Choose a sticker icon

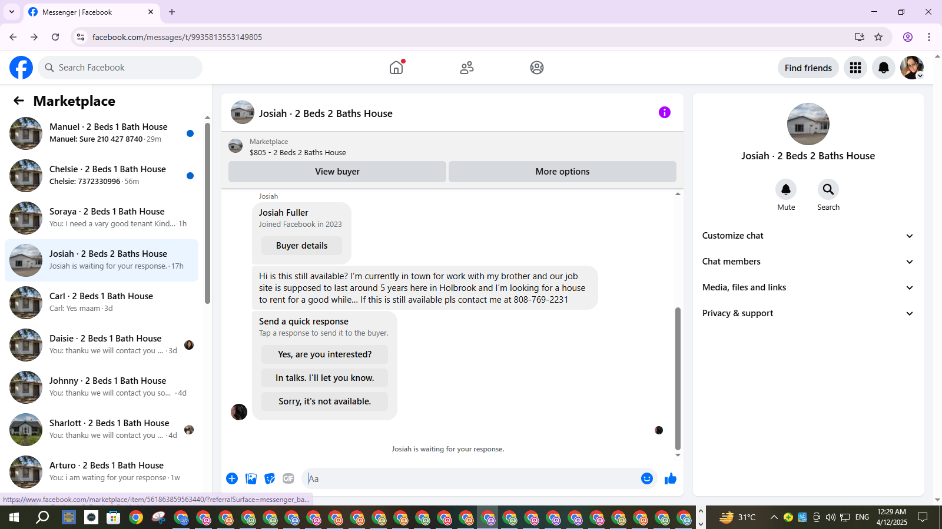[270, 478]
